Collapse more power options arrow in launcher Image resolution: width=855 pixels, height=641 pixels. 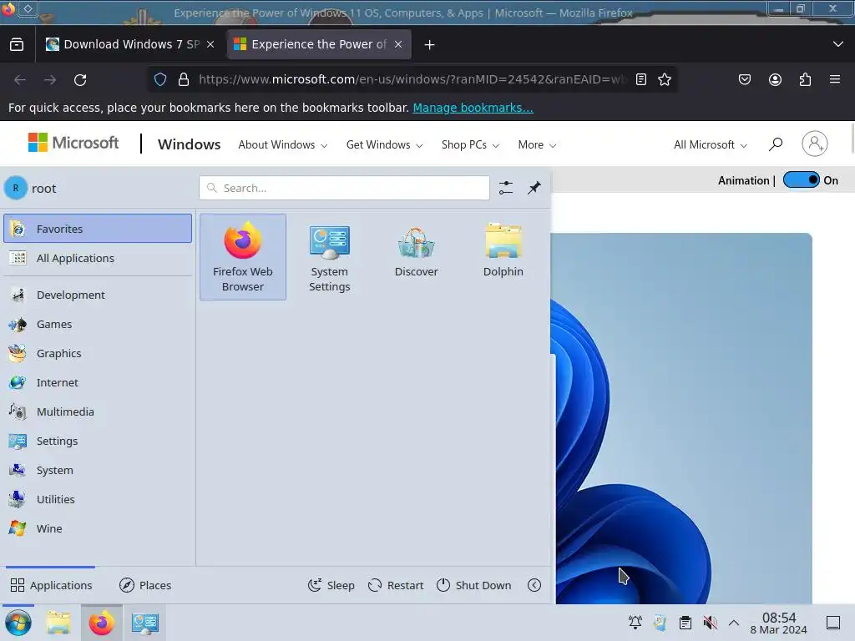point(534,585)
